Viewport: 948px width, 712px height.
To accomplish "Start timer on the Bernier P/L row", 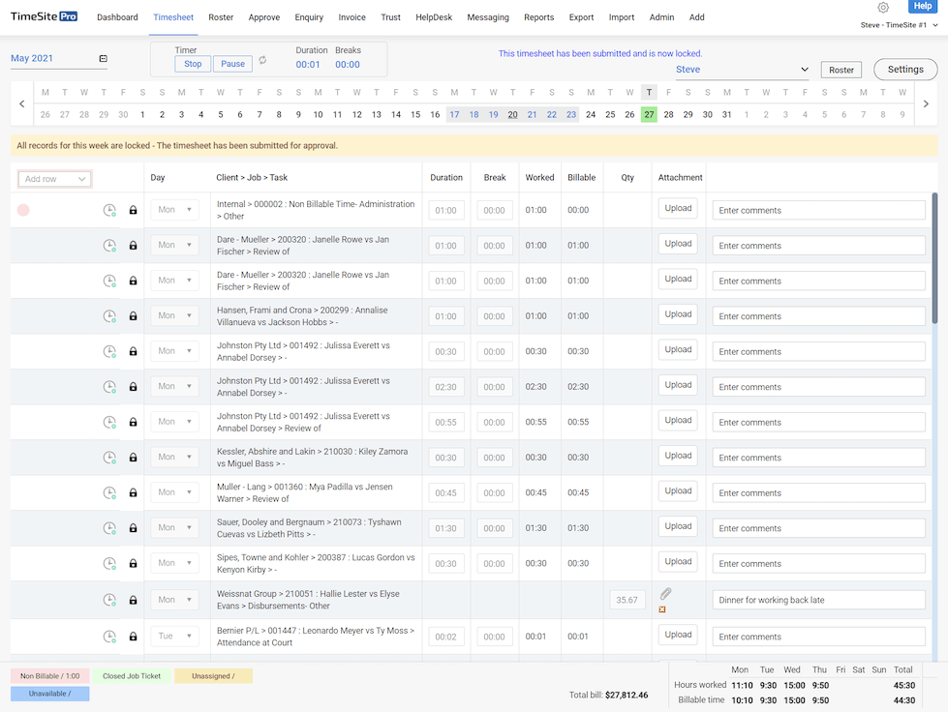I will (x=109, y=636).
